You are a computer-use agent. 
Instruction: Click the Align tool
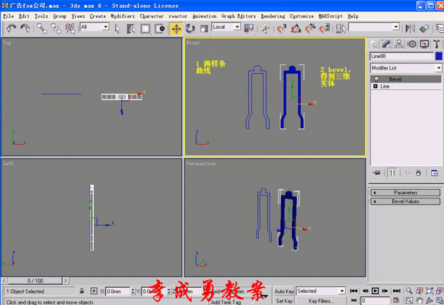click(x=424, y=28)
